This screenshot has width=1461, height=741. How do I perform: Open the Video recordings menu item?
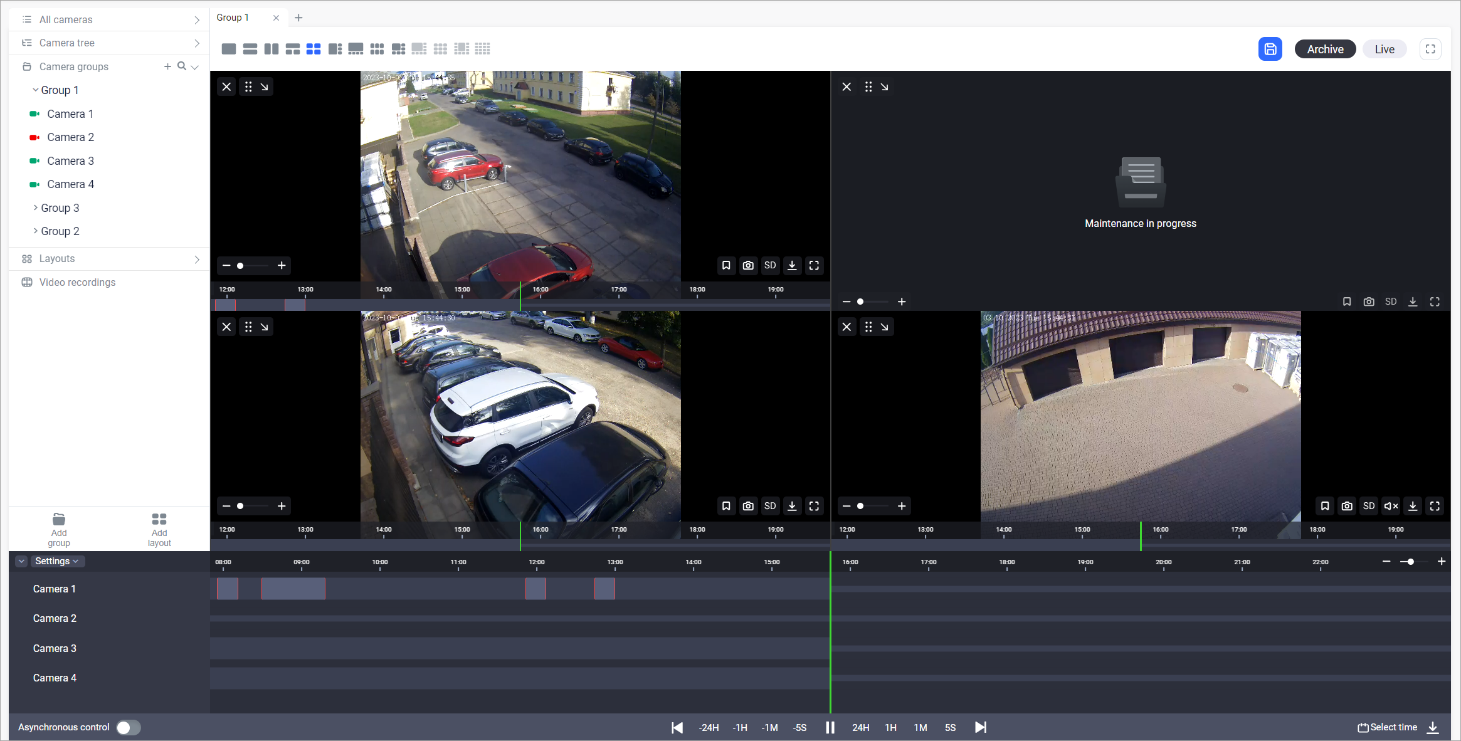click(77, 282)
